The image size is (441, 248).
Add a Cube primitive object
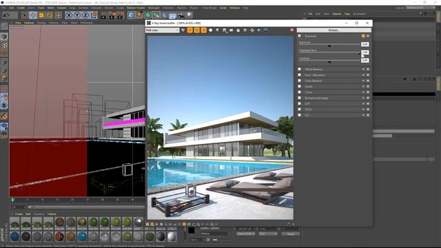pos(131,15)
